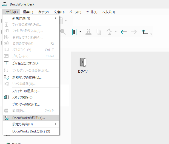Click the teal back arrow
Screen dimensions: 169x144
(x=124, y=32)
